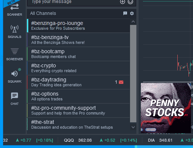
Task: Open the emoji picker smiley icon
Action: tap(130, 2)
